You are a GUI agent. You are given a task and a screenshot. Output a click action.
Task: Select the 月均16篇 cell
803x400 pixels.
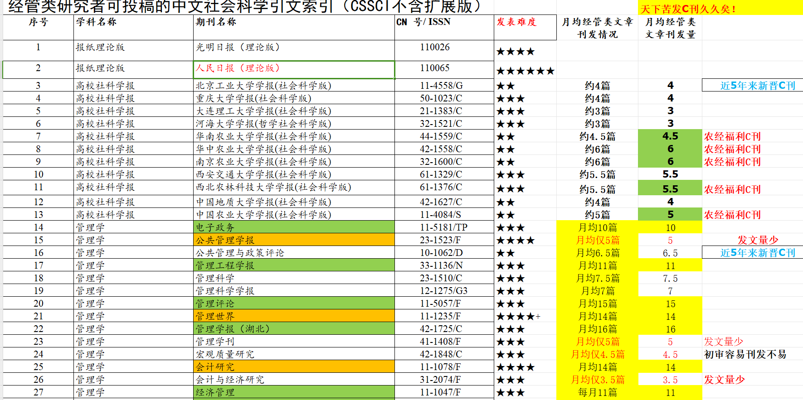tap(598, 329)
